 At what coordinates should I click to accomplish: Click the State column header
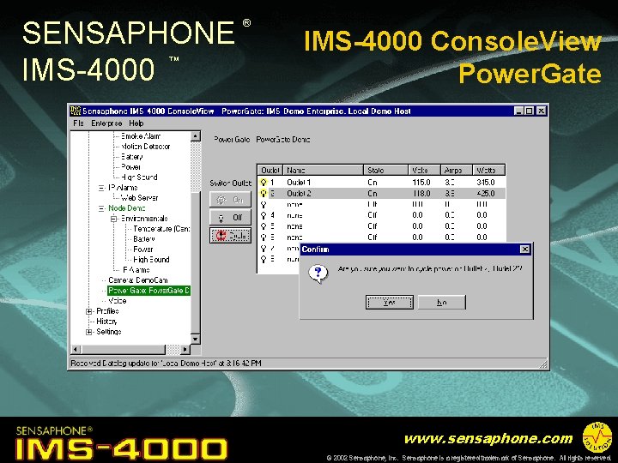(386, 170)
